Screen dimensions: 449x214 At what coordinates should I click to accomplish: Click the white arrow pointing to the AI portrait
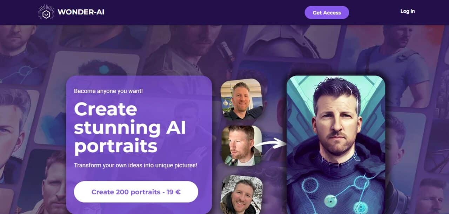pos(271,143)
